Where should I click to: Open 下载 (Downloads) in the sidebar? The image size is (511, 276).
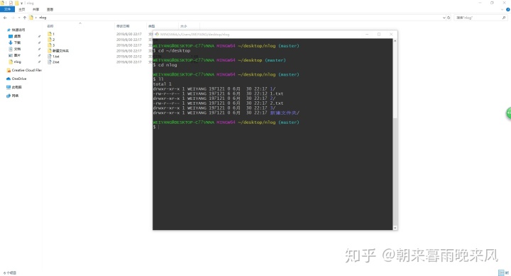(15, 42)
